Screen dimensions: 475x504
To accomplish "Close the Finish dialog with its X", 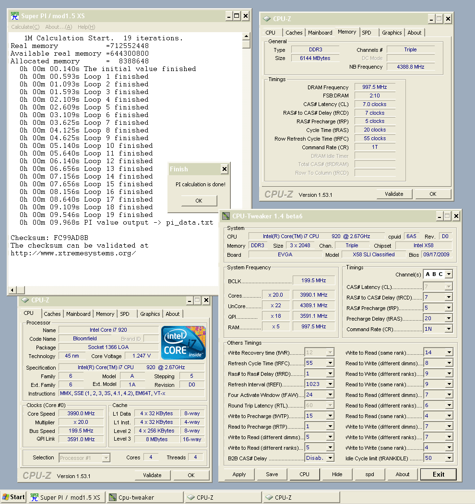I will coord(225,169).
